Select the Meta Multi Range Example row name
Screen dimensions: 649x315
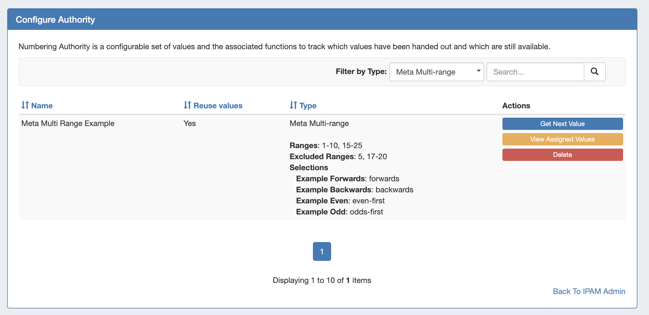point(68,123)
